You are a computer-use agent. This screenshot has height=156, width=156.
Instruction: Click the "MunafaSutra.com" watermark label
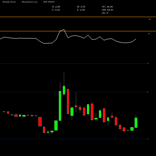coord(30,2)
